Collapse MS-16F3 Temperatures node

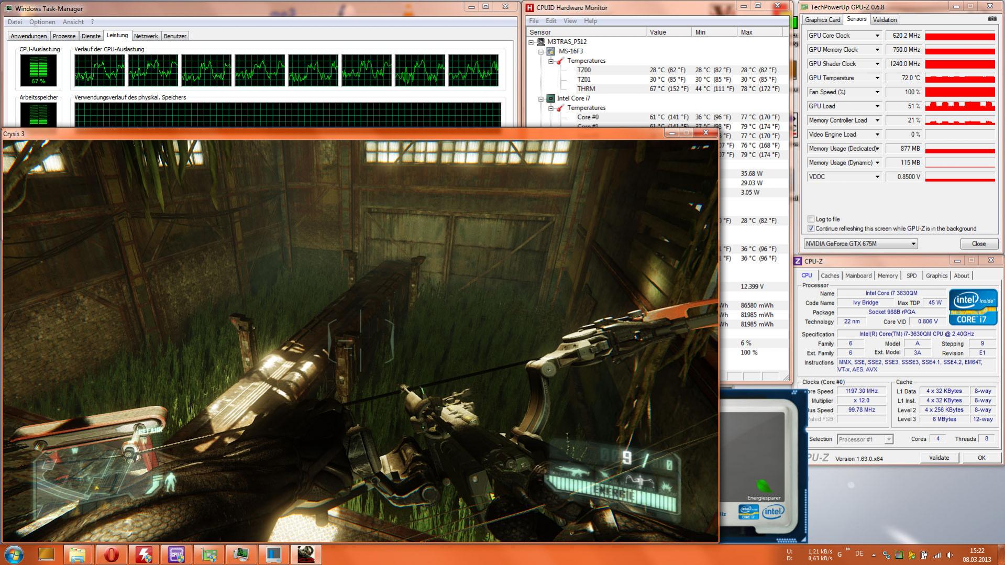click(550, 61)
